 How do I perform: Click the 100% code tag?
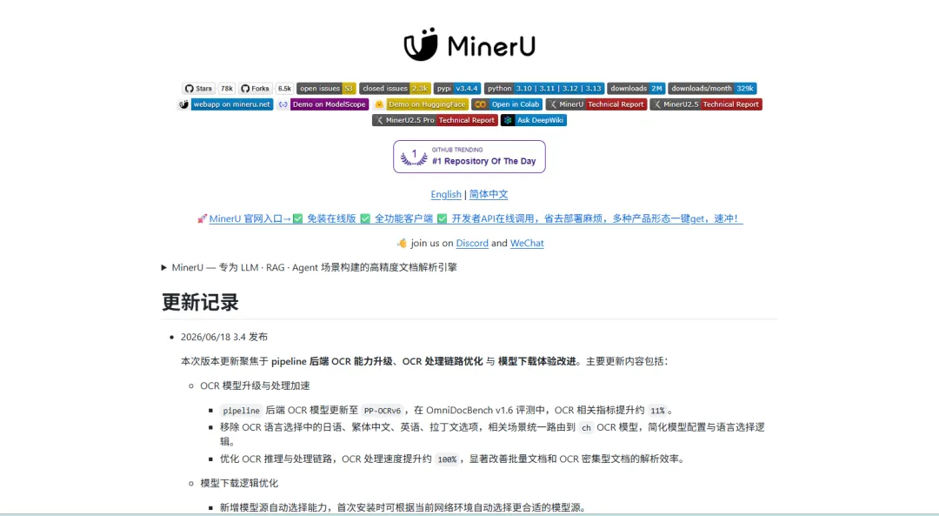(447, 459)
